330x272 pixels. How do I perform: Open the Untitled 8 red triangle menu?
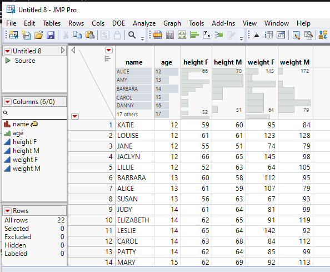click(8, 51)
